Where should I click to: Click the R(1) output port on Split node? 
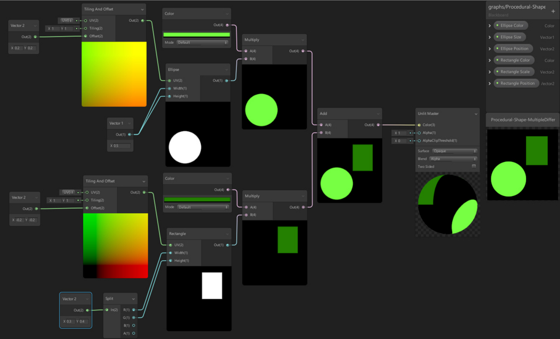pyautogui.click(x=133, y=310)
